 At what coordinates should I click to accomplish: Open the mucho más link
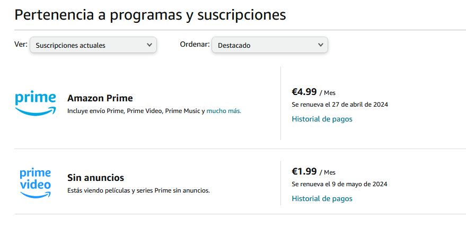tap(224, 111)
